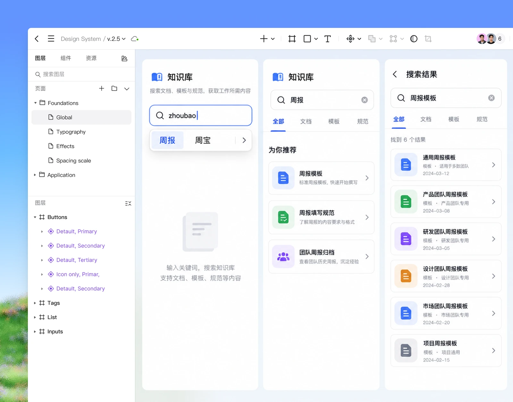This screenshot has height=402, width=513.
Task: Collapse the Buttons frame
Action: [35, 217]
